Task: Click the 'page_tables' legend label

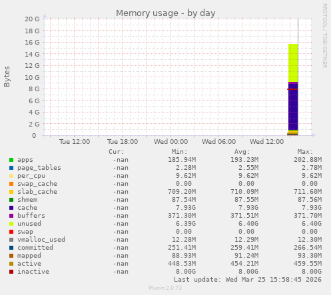Action: tap(39, 168)
